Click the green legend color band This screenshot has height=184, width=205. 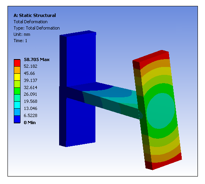click(17, 91)
